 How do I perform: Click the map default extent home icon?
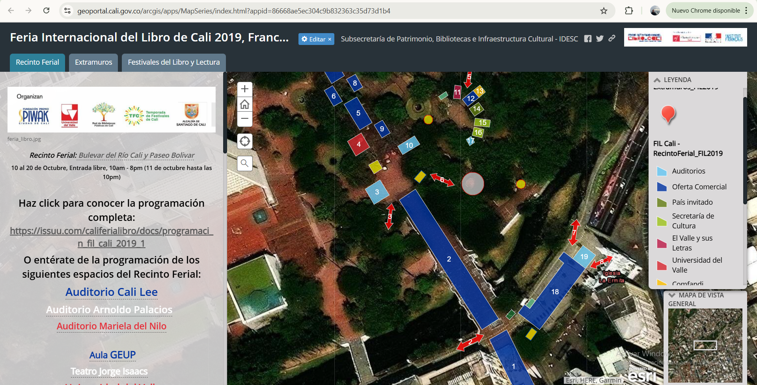coord(244,104)
